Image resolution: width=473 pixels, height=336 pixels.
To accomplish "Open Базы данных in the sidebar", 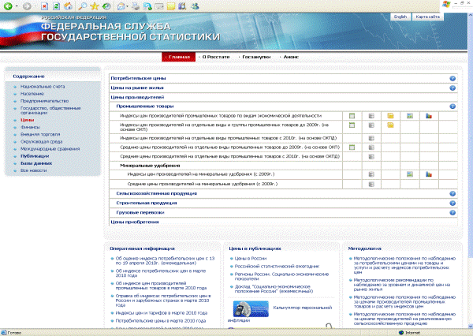I will coord(36,163).
